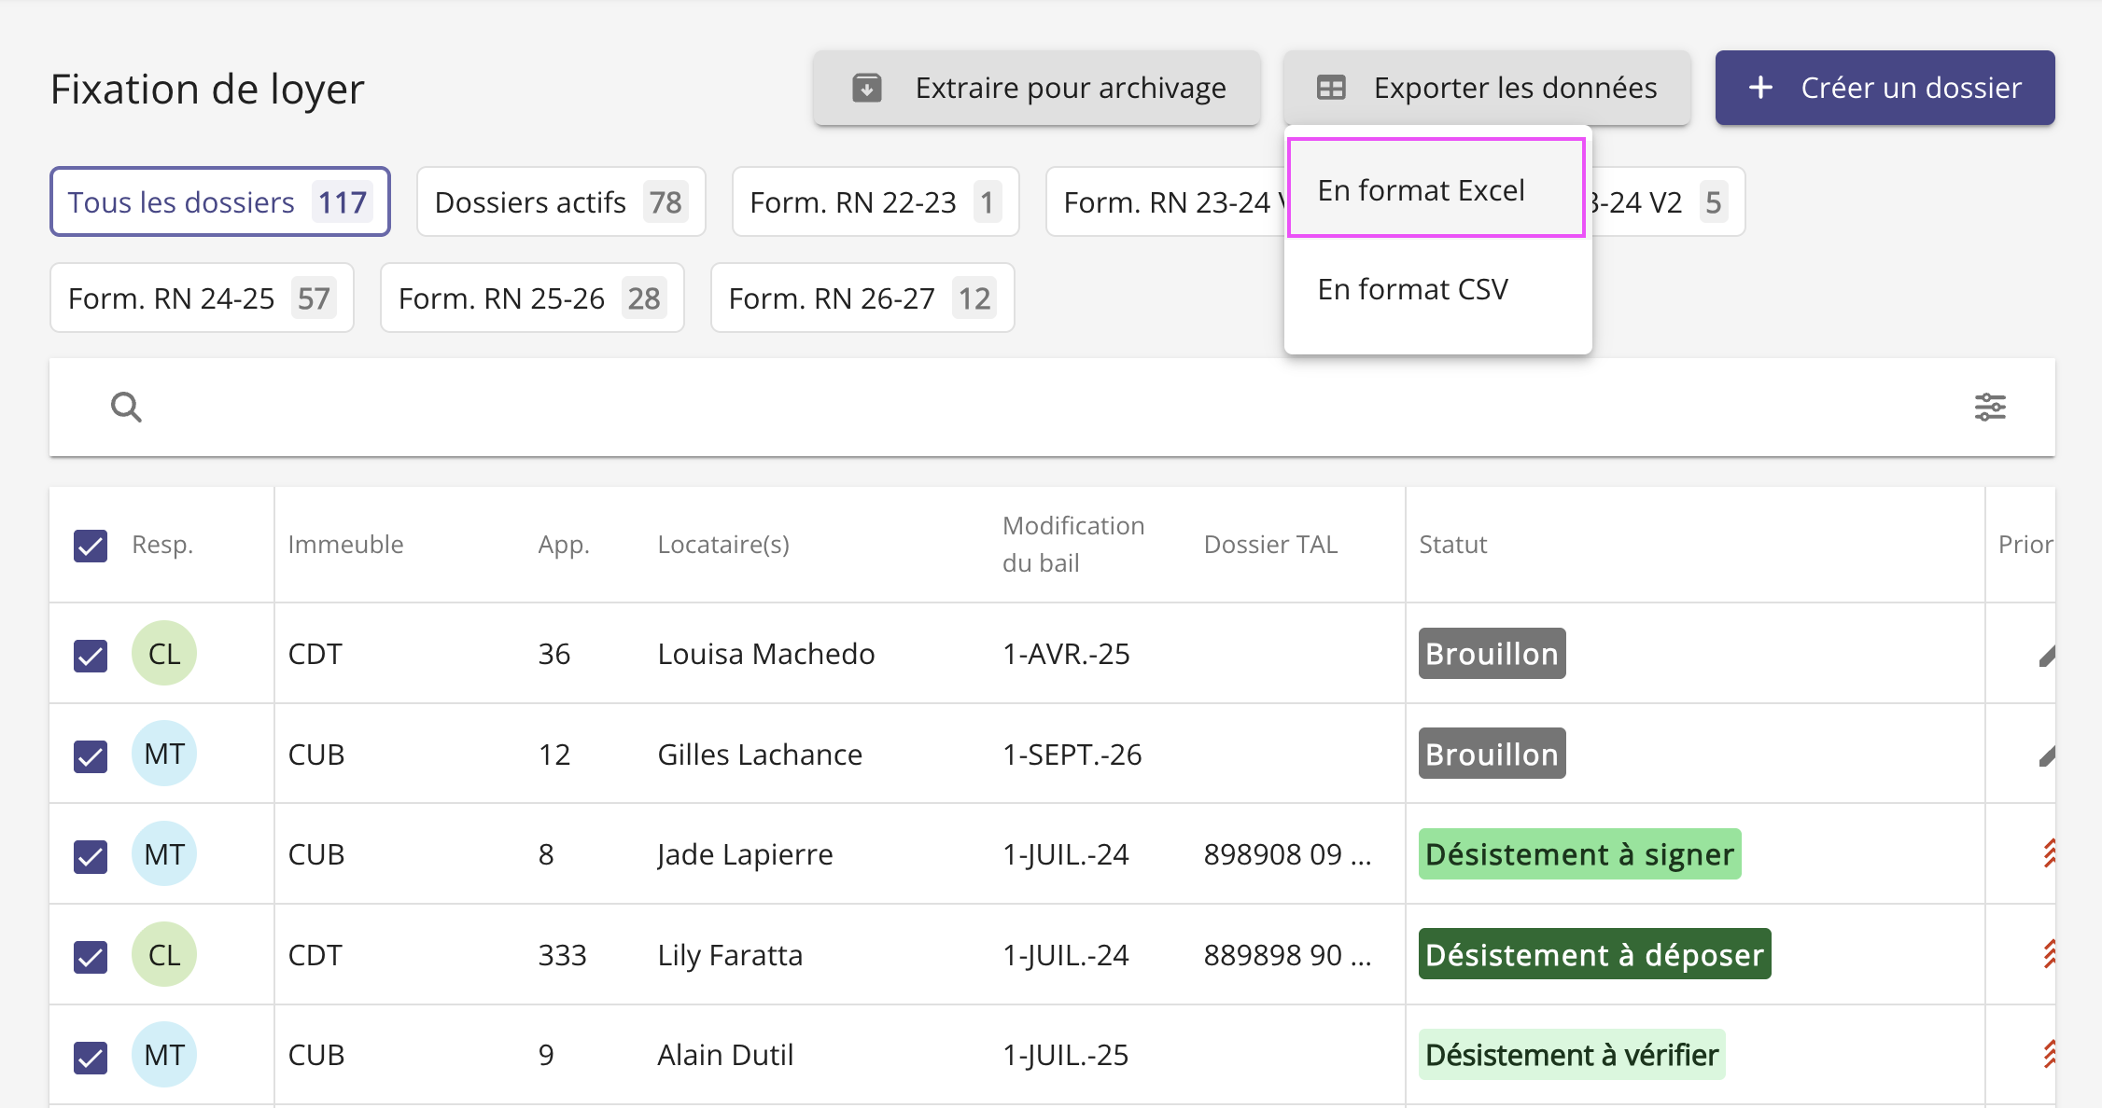Open the Brouillon status for Gilles Lachance
2102x1108 pixels.
(x=1492, y=755)
